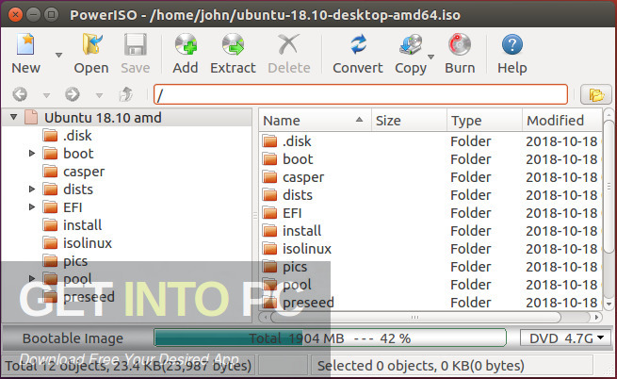This screenshot has height=379, width=617.
Task: Open the back history dropdown arrow
Action: point(46,95)
